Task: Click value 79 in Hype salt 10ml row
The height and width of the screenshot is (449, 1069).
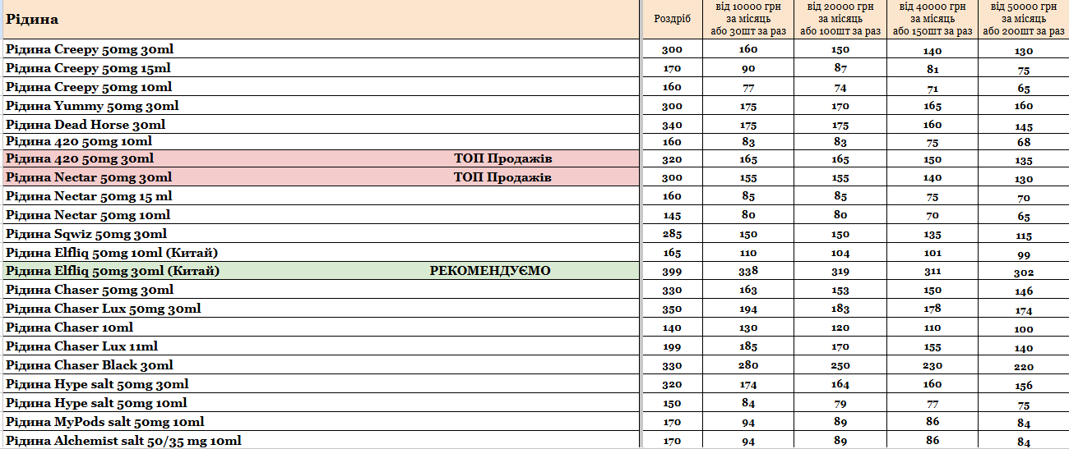Action: [x=840, y=403]
